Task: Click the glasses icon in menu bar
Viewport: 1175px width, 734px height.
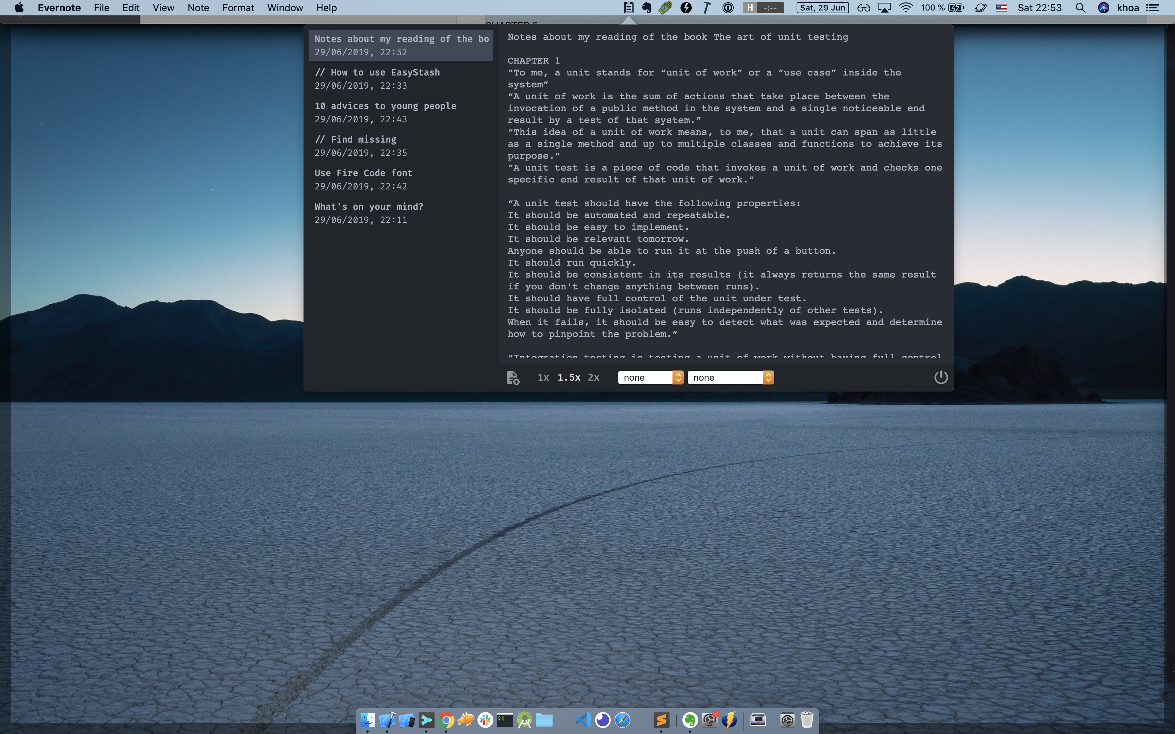Action: tap(863, 8)
